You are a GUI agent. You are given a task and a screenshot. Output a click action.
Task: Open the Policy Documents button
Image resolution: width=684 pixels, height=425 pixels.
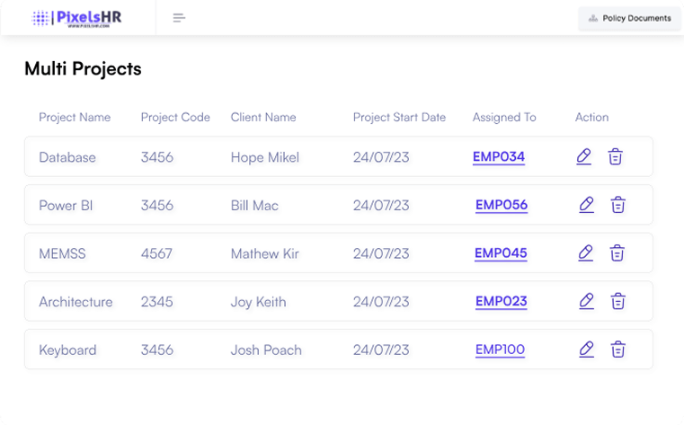(x=629, y=18)
